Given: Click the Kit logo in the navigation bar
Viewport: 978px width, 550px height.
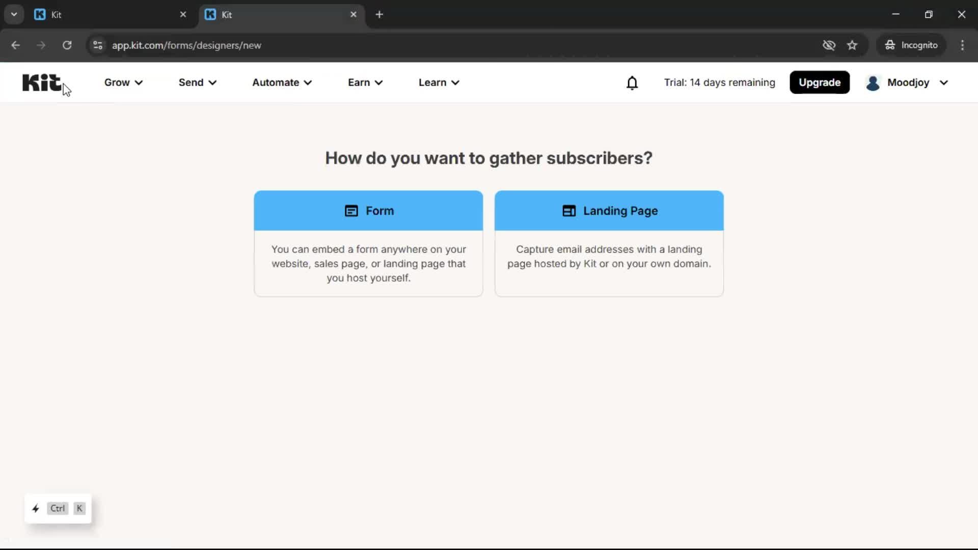Looking at the screenshot, I should point(42,82).
